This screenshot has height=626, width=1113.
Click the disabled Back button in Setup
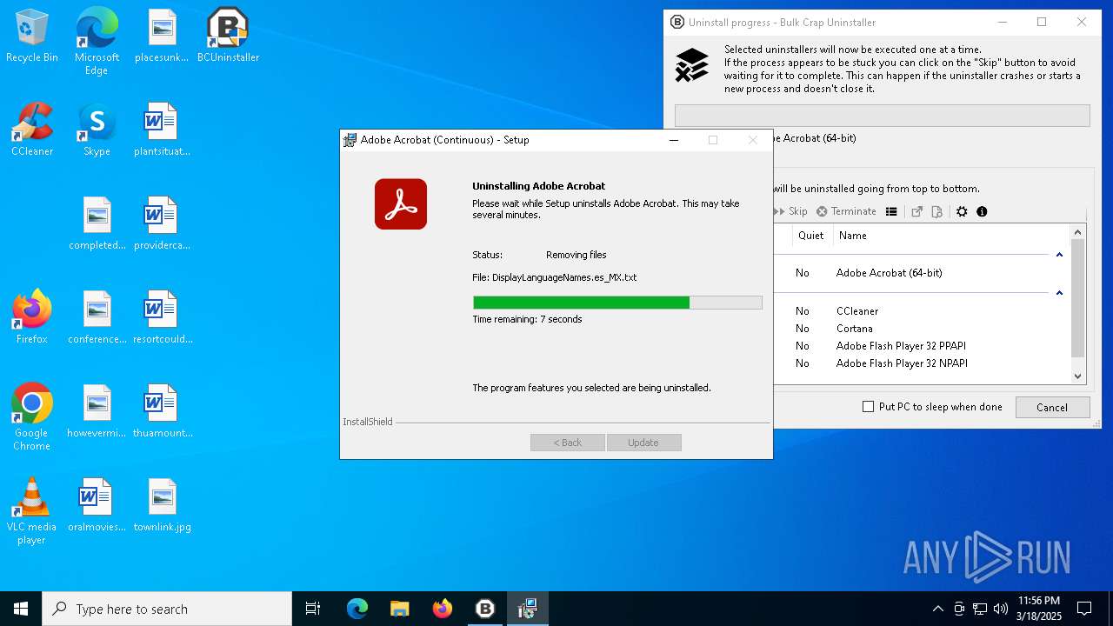coord(568,443)
